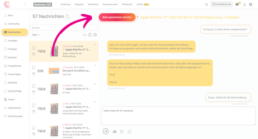This screenshot has width=258, height=139.
Task: Open the Apple iPad Pro listing title
Action: tap(190, 17)
